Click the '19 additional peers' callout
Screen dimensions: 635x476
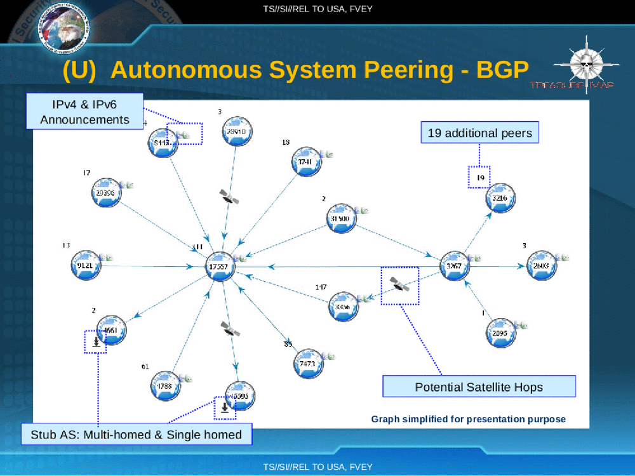coord(480,133)
